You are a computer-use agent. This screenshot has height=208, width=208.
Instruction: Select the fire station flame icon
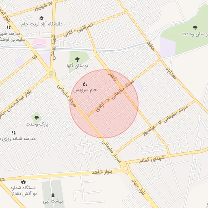pyautogui.click(x=23, y=182)
